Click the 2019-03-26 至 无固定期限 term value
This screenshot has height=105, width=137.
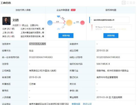[x=109, y=97]
